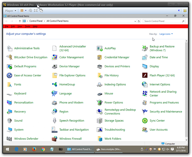The height and width of the screenshot is (157, 192).
Task: Click the scrollbar down arrow
Action: coord(186,140)
